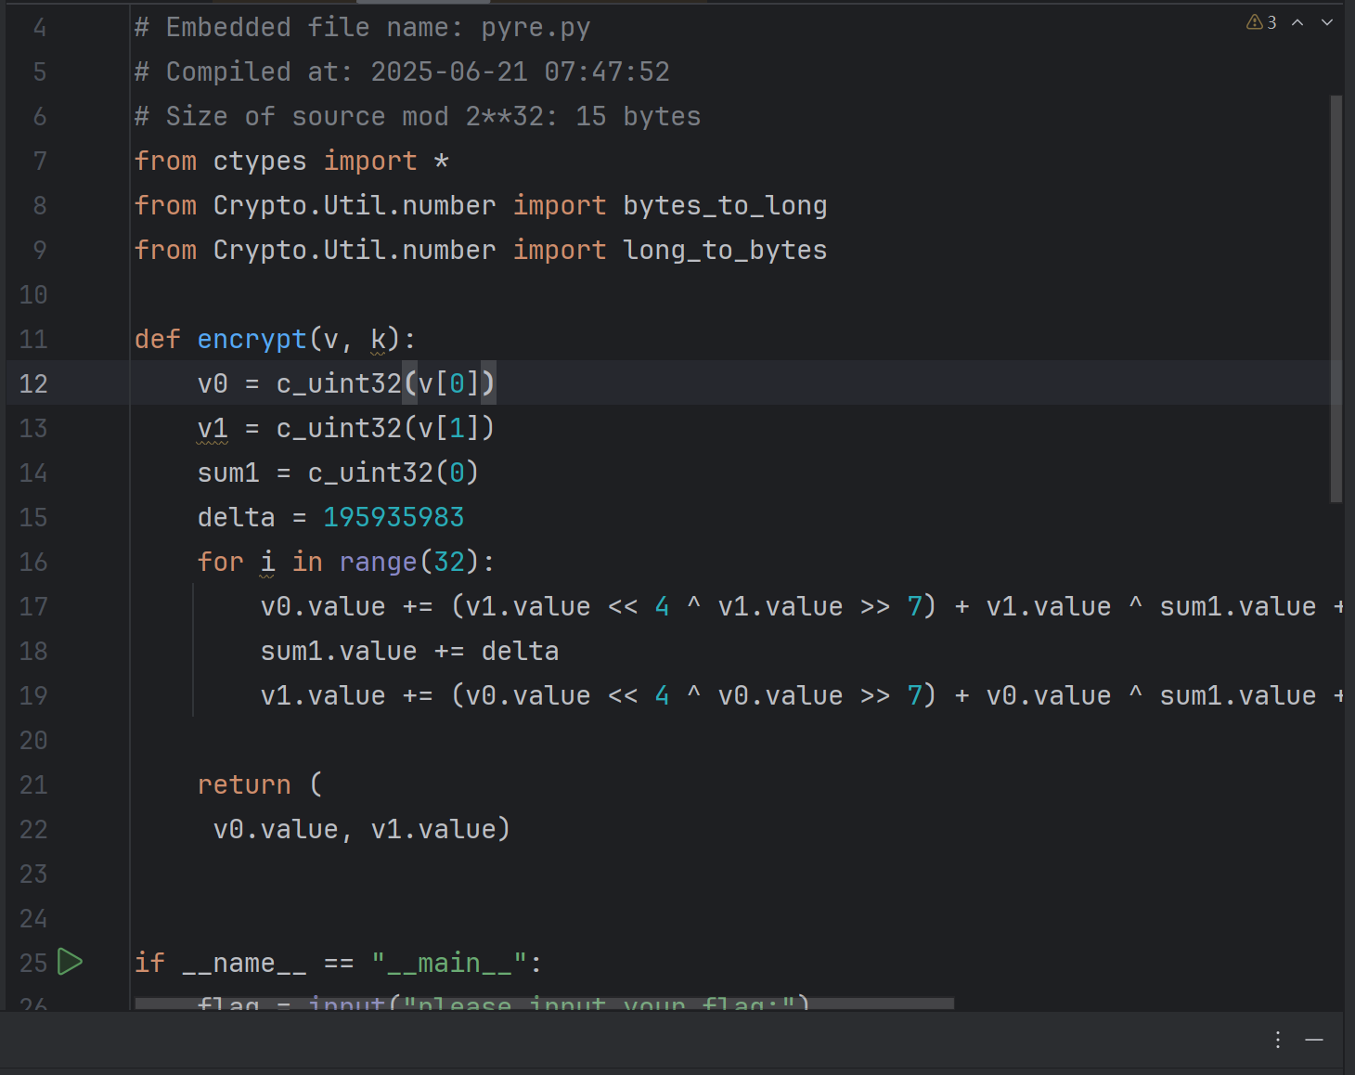The image size is (1355, 1075).
Task: Run pyre.py using the gutter play icon
Action: tap(70, 963)
